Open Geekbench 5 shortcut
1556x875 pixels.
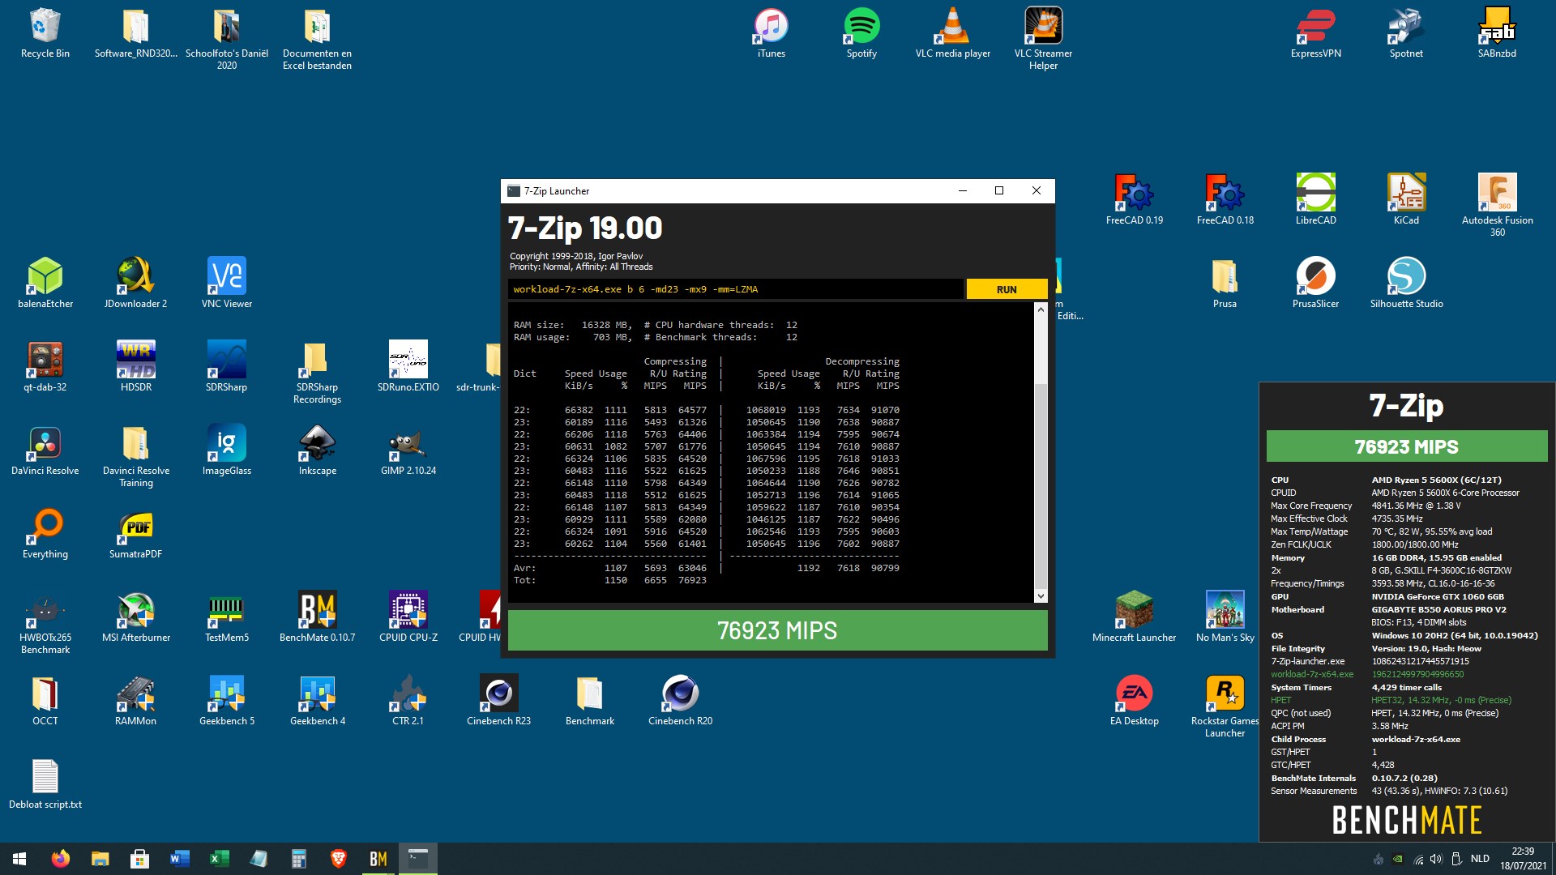pos(227,701)
